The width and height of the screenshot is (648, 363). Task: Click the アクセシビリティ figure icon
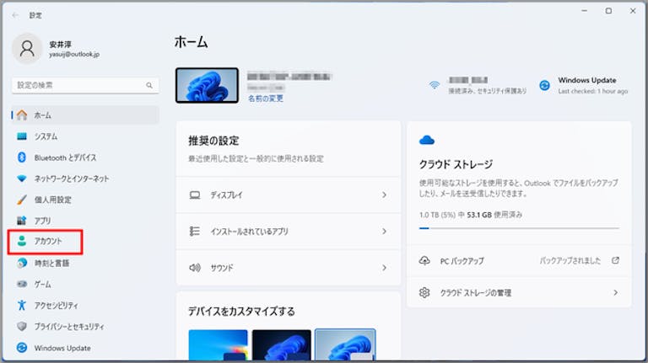pos(22,305)
